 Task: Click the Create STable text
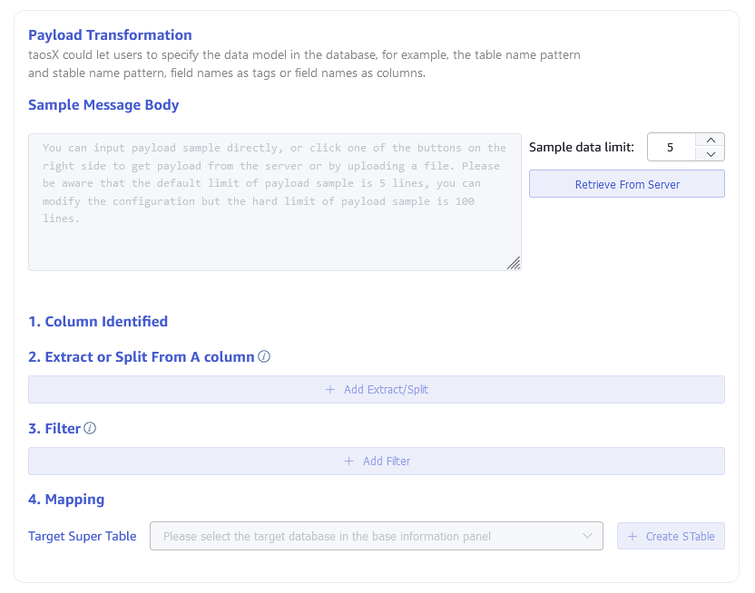[680, 537]
